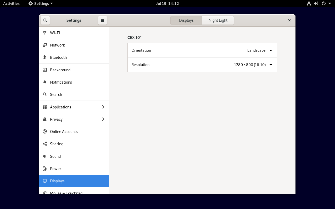Select Sound label in sidebar
The image size is (335, 209).
(x=55, y=156)
